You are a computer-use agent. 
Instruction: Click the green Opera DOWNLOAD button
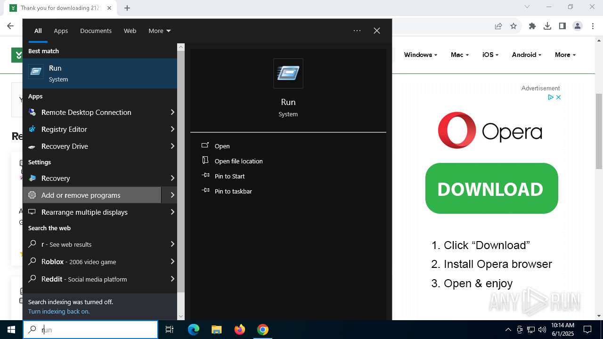pos(492,188)
